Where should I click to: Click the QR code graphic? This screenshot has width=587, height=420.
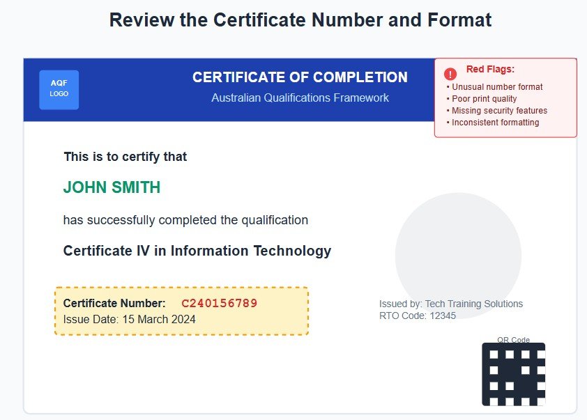pos(513,374)
